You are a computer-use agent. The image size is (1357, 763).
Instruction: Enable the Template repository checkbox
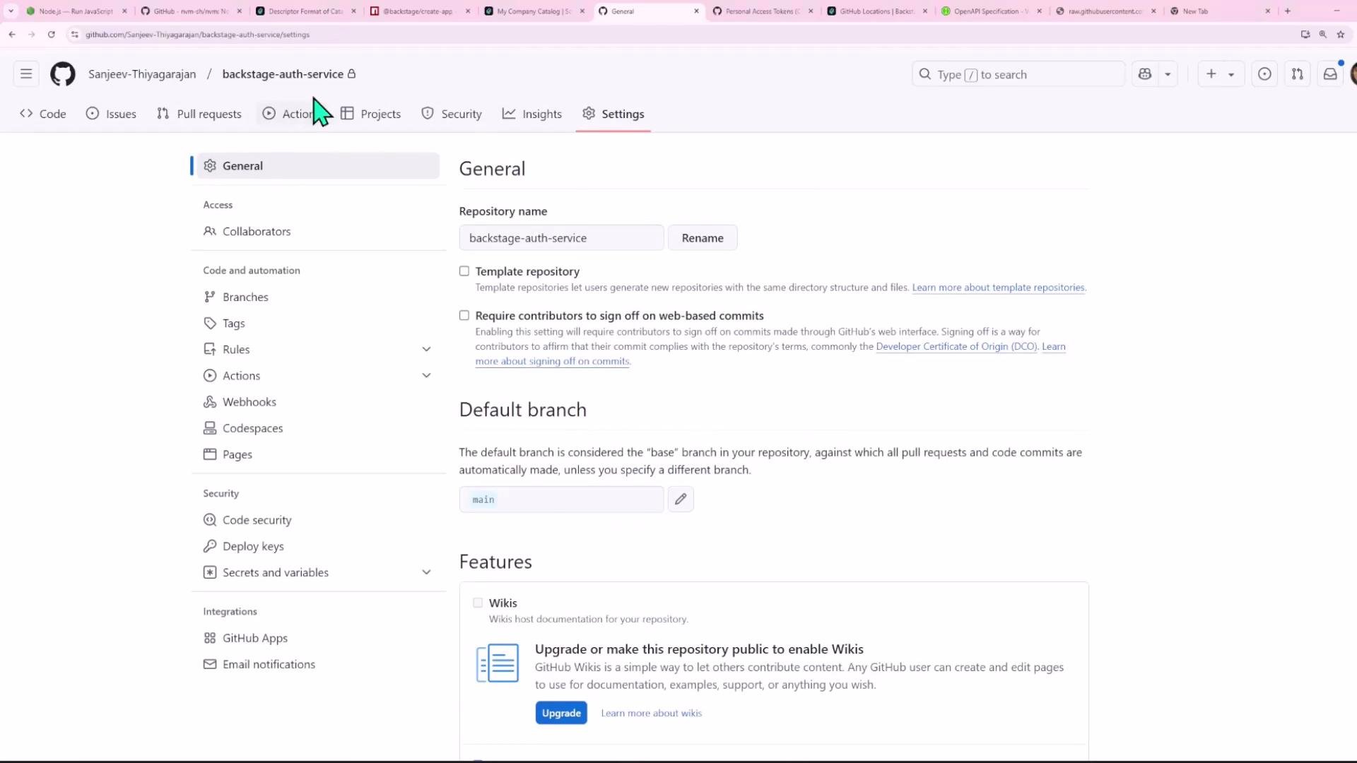click(464, 271)
